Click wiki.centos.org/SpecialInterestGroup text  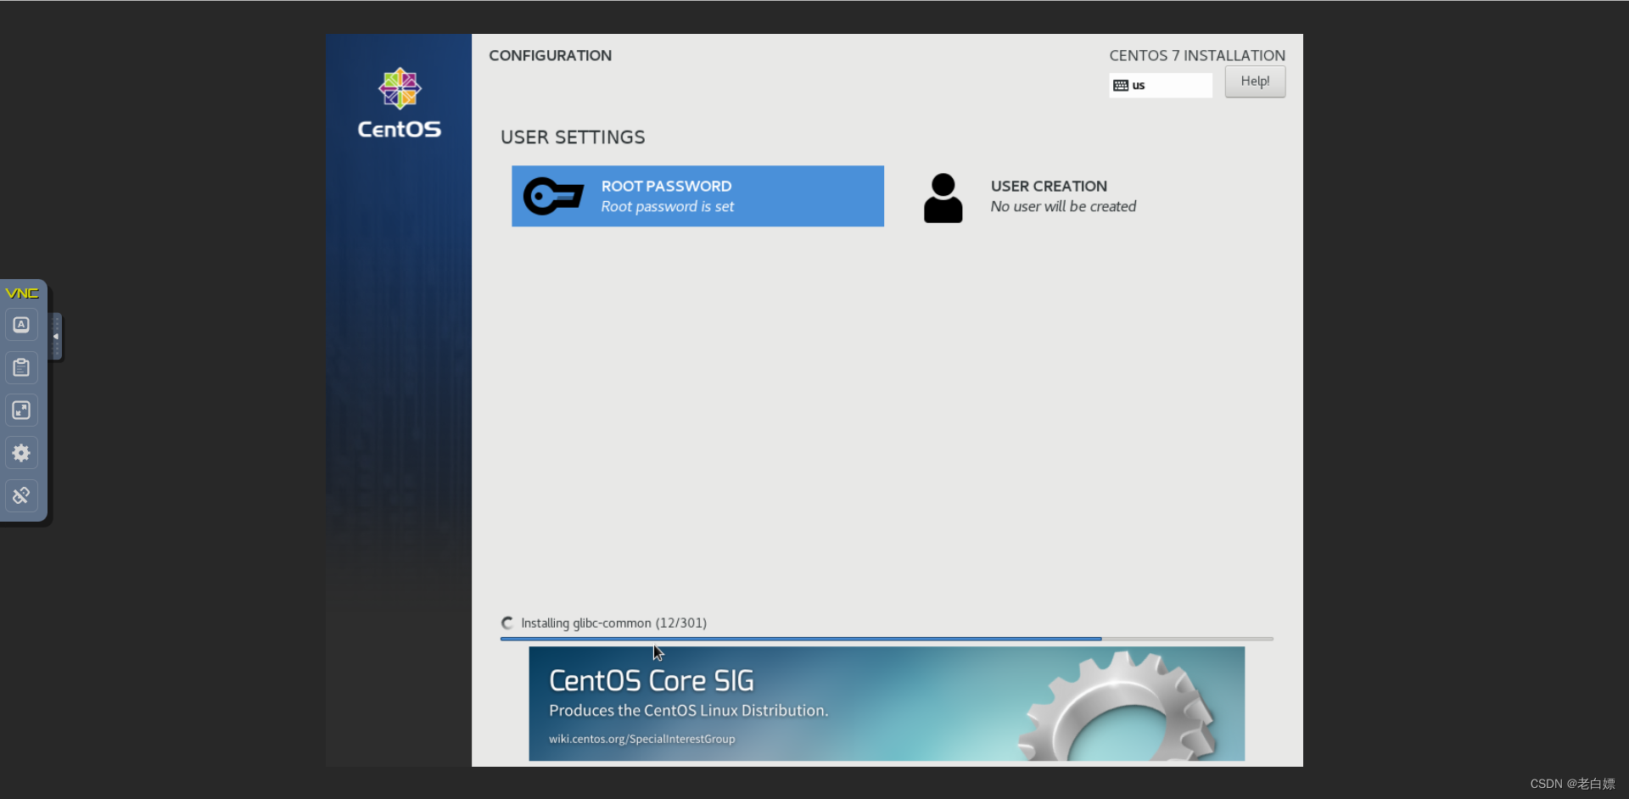pyautogui.click(x=641, y=739)
